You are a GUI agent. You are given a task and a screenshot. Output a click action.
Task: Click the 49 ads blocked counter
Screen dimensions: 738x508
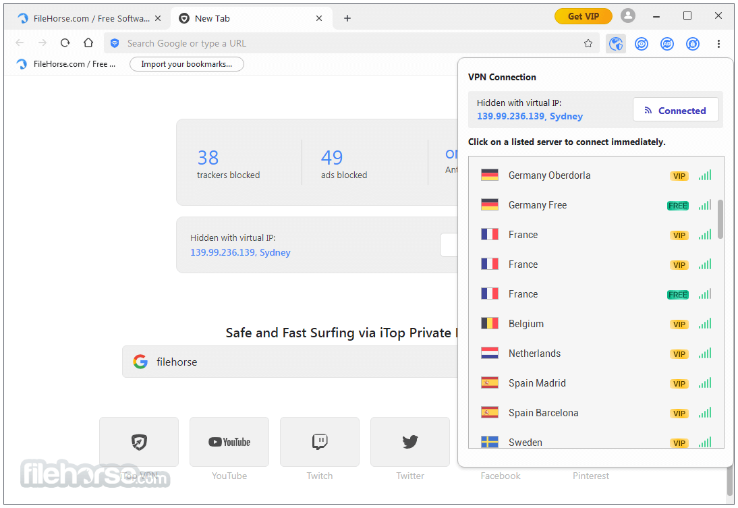[344, 163]
